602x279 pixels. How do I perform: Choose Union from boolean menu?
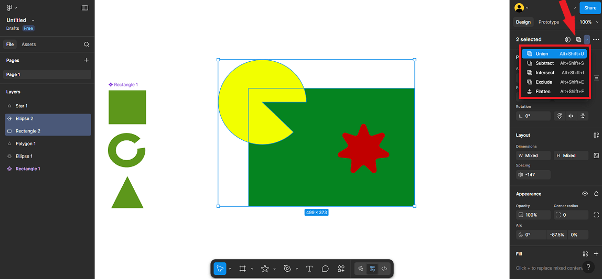[554, 53]
